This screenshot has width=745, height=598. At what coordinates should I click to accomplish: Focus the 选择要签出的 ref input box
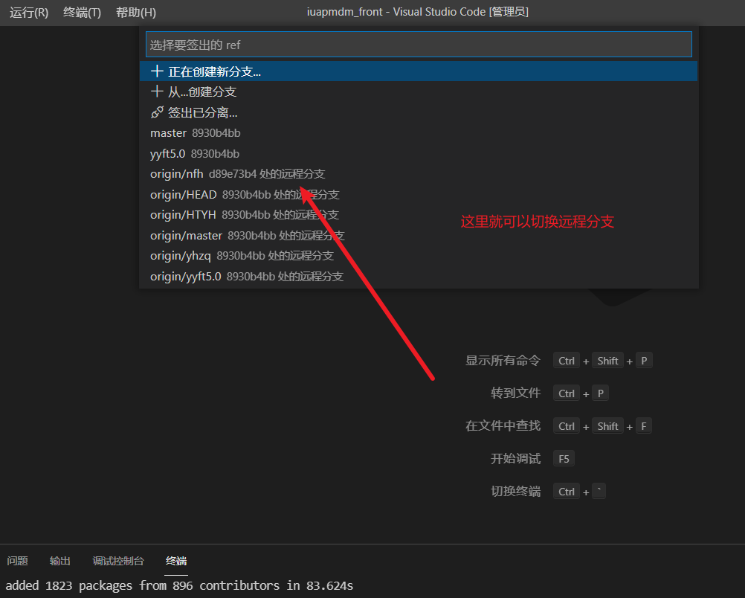[x=419, y=45]
